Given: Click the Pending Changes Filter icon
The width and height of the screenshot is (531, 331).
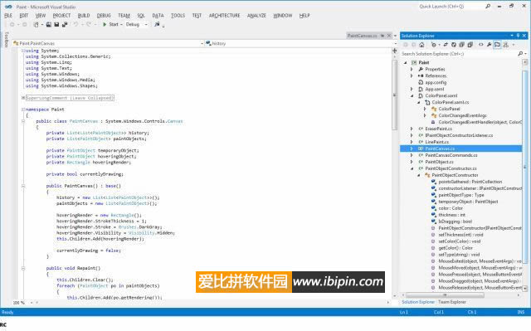Looking at the screenshot, I should point(434,45).
